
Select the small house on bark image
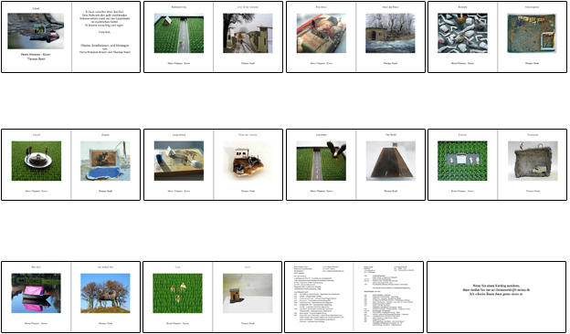click(248, 161)
